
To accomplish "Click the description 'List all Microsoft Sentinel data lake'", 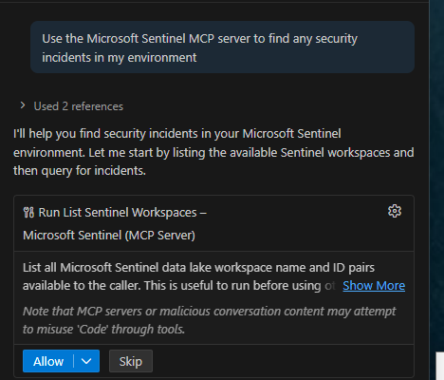I will point(198,276).
